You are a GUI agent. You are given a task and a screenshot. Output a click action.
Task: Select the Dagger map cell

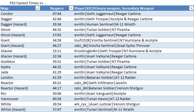20,19
